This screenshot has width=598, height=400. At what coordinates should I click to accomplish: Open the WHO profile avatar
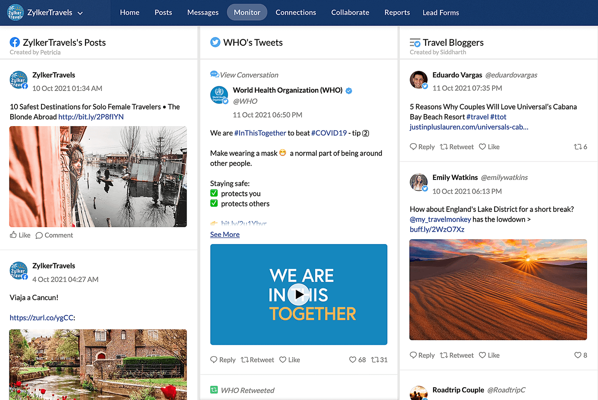click(x=219, y=95)
